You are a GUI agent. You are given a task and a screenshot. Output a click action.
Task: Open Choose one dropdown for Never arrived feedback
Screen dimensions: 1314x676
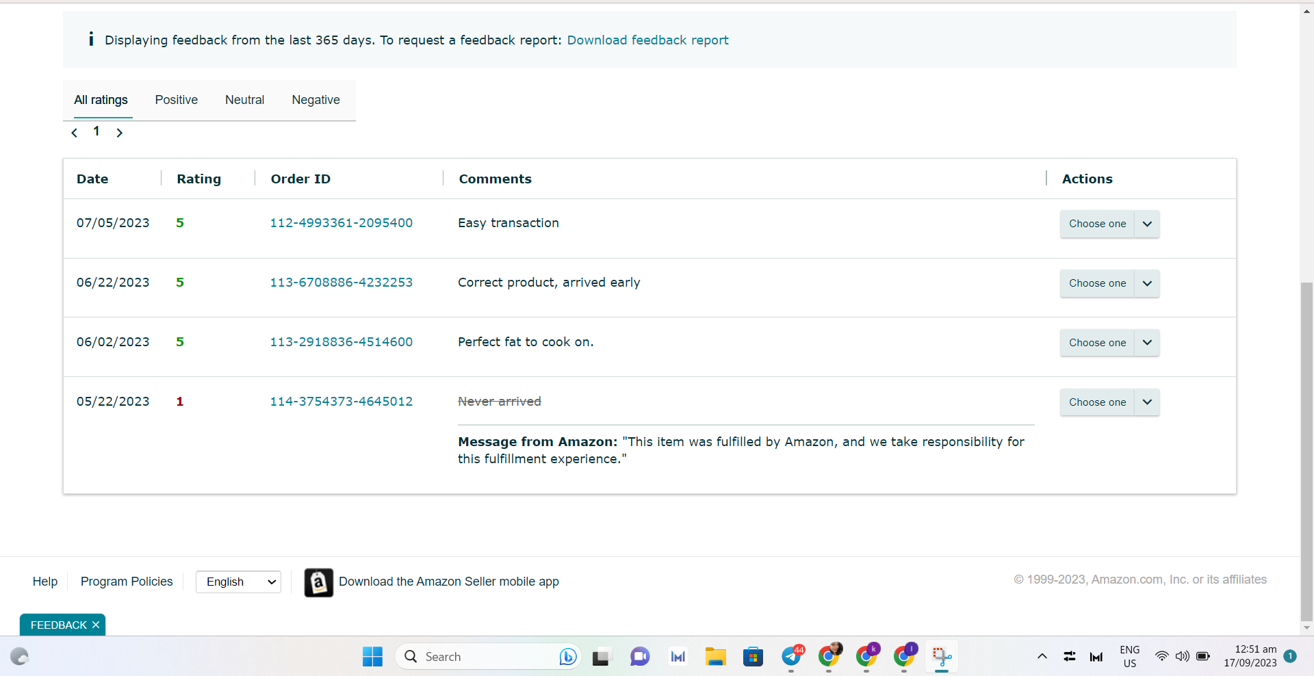pyautogui.click(x=1109, y=402)
